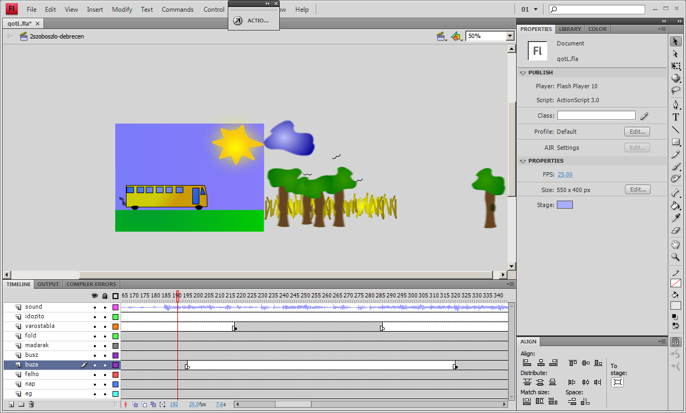Toggle Lock All Layers padlock icon

click(x=105, y=296)
